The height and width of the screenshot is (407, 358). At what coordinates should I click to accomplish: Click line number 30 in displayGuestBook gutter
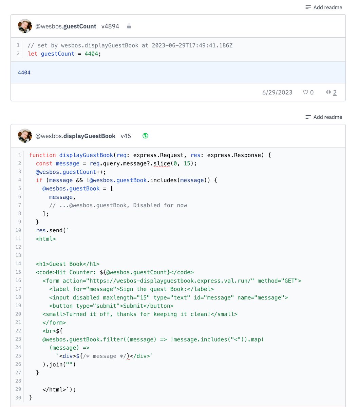tap(18, 398)
